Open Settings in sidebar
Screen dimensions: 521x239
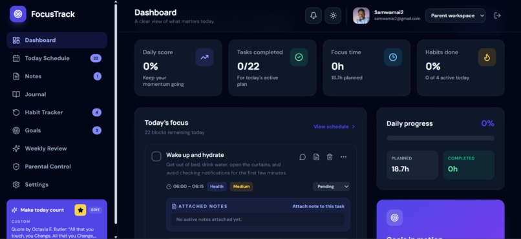pyautogui.click(x=57, y=185)
